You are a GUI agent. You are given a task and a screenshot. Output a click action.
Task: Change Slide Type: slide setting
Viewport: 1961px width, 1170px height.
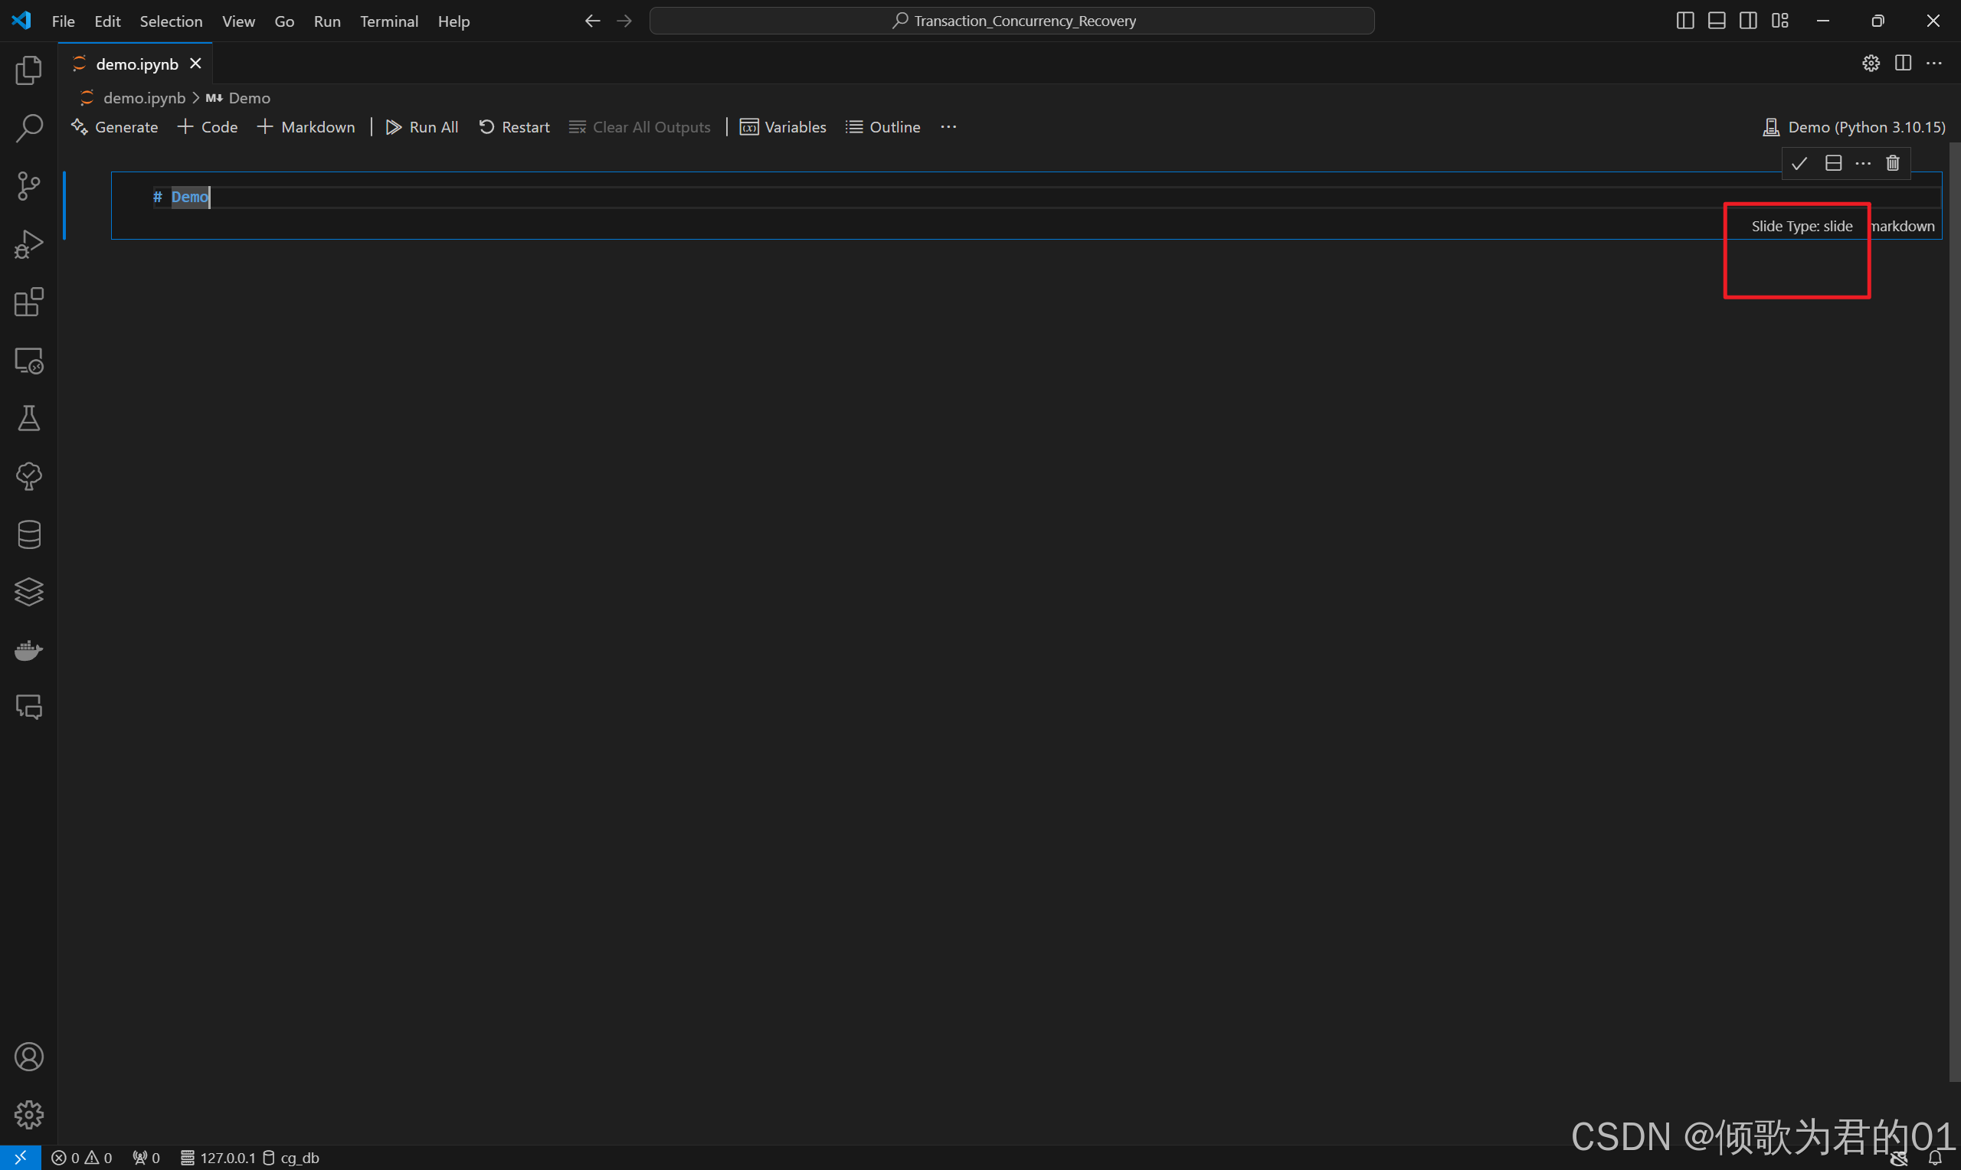[1802, 227]
